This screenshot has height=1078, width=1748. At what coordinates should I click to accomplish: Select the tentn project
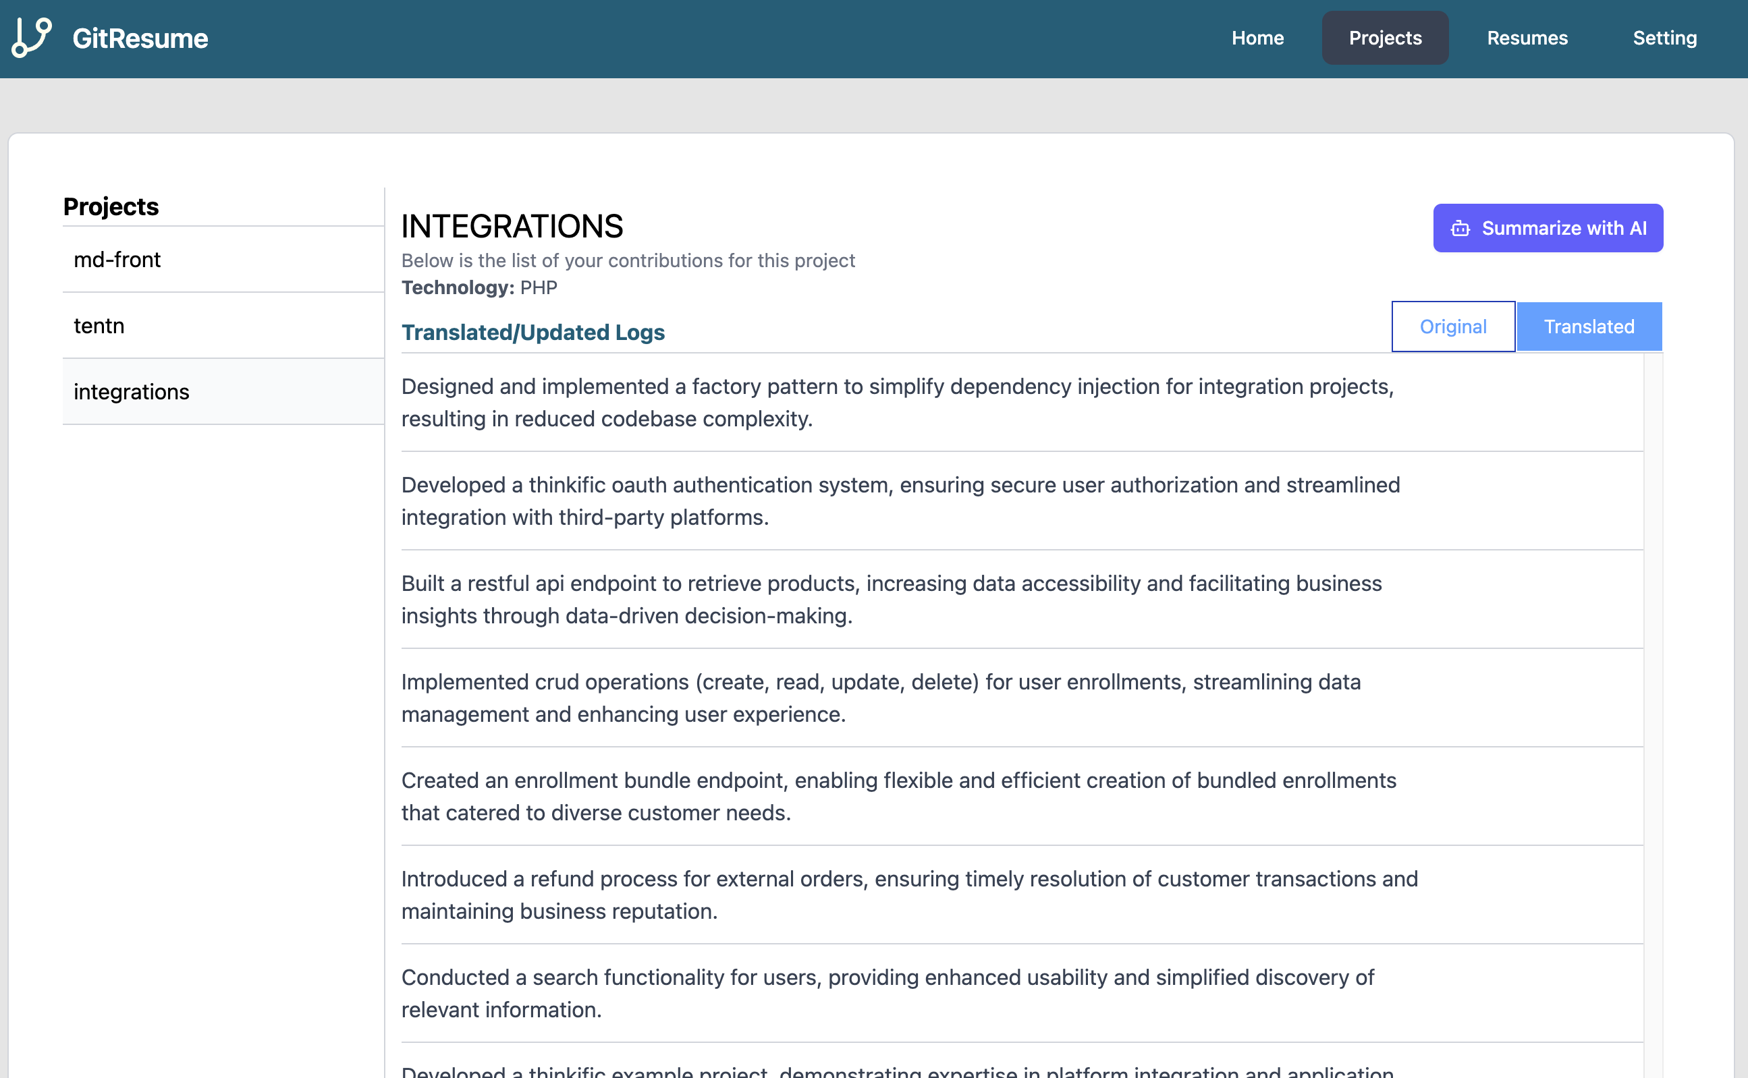99,326
